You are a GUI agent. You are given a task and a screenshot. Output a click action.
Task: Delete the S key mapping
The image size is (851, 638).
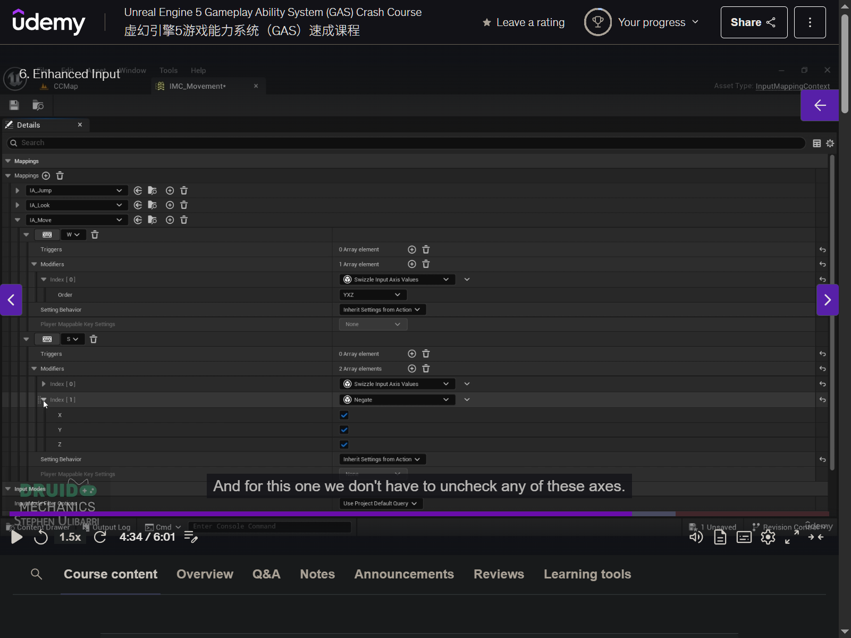pyautogui.click(x=94, y=339)
